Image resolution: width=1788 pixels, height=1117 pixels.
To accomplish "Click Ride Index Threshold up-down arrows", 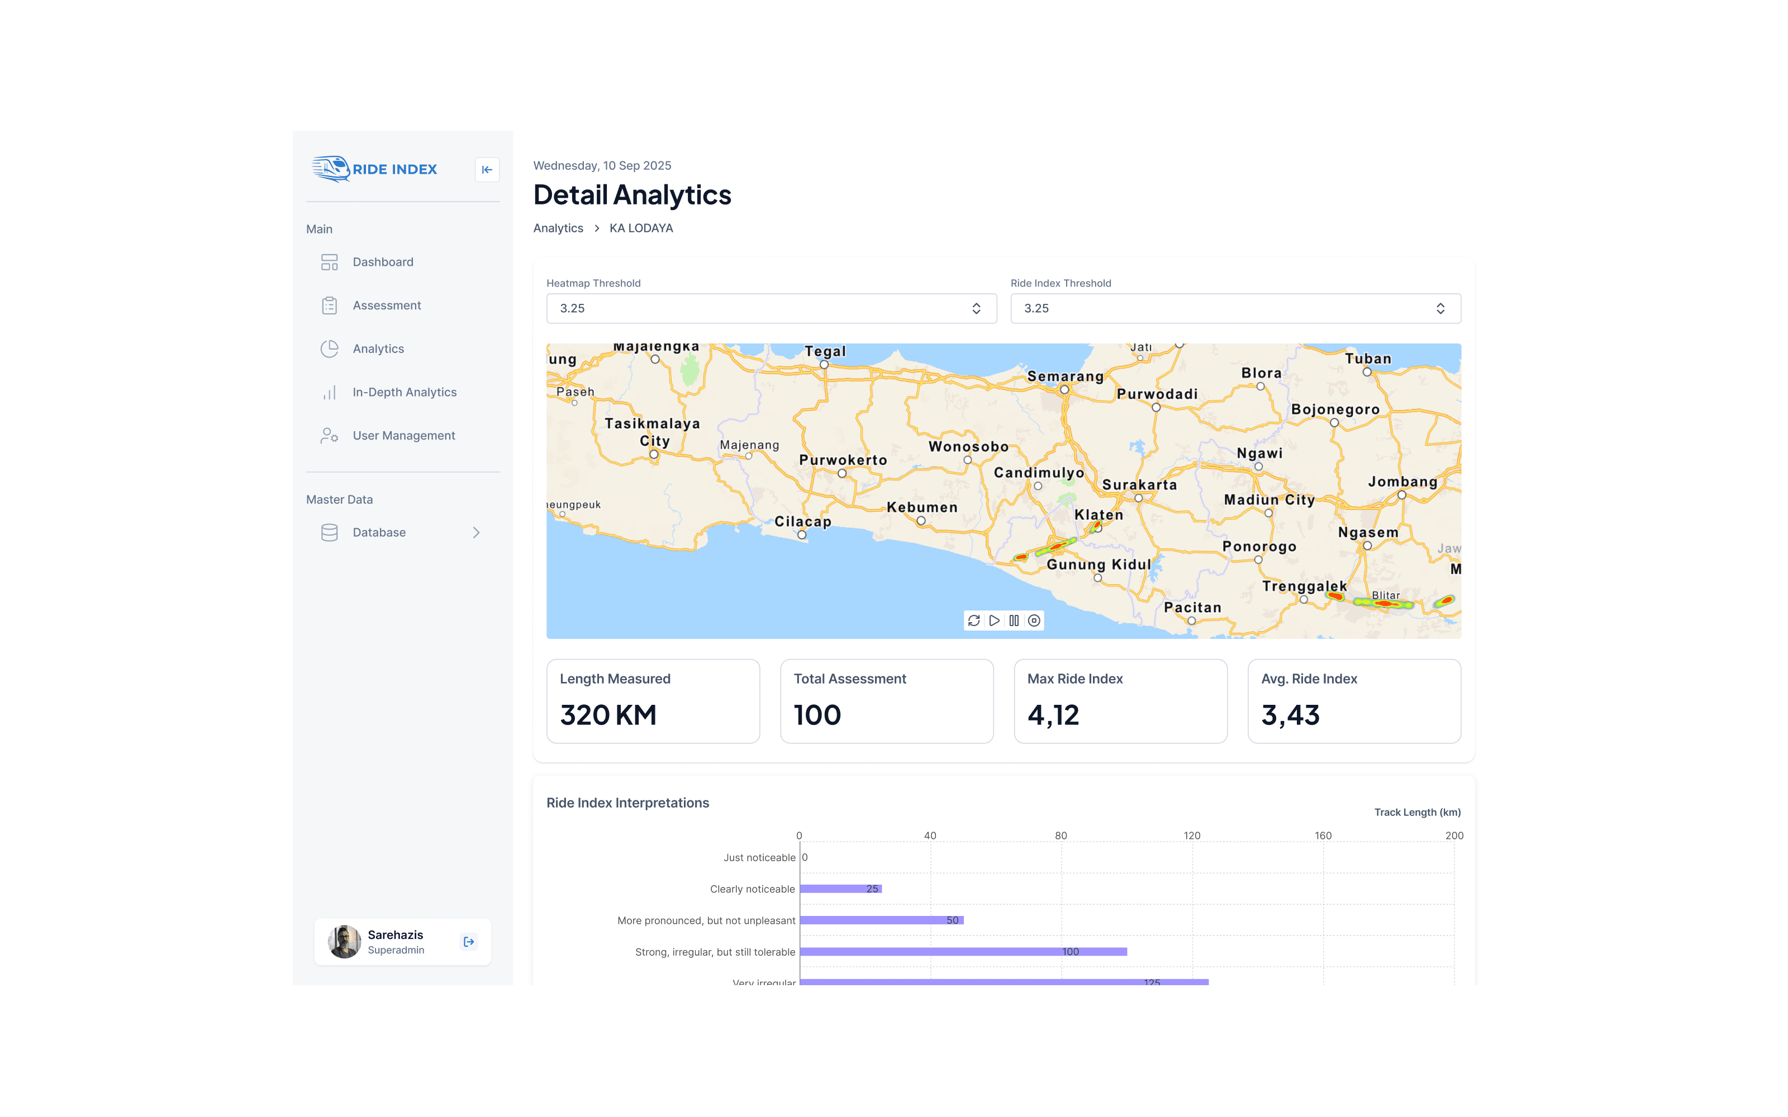I will (1441, 309).
